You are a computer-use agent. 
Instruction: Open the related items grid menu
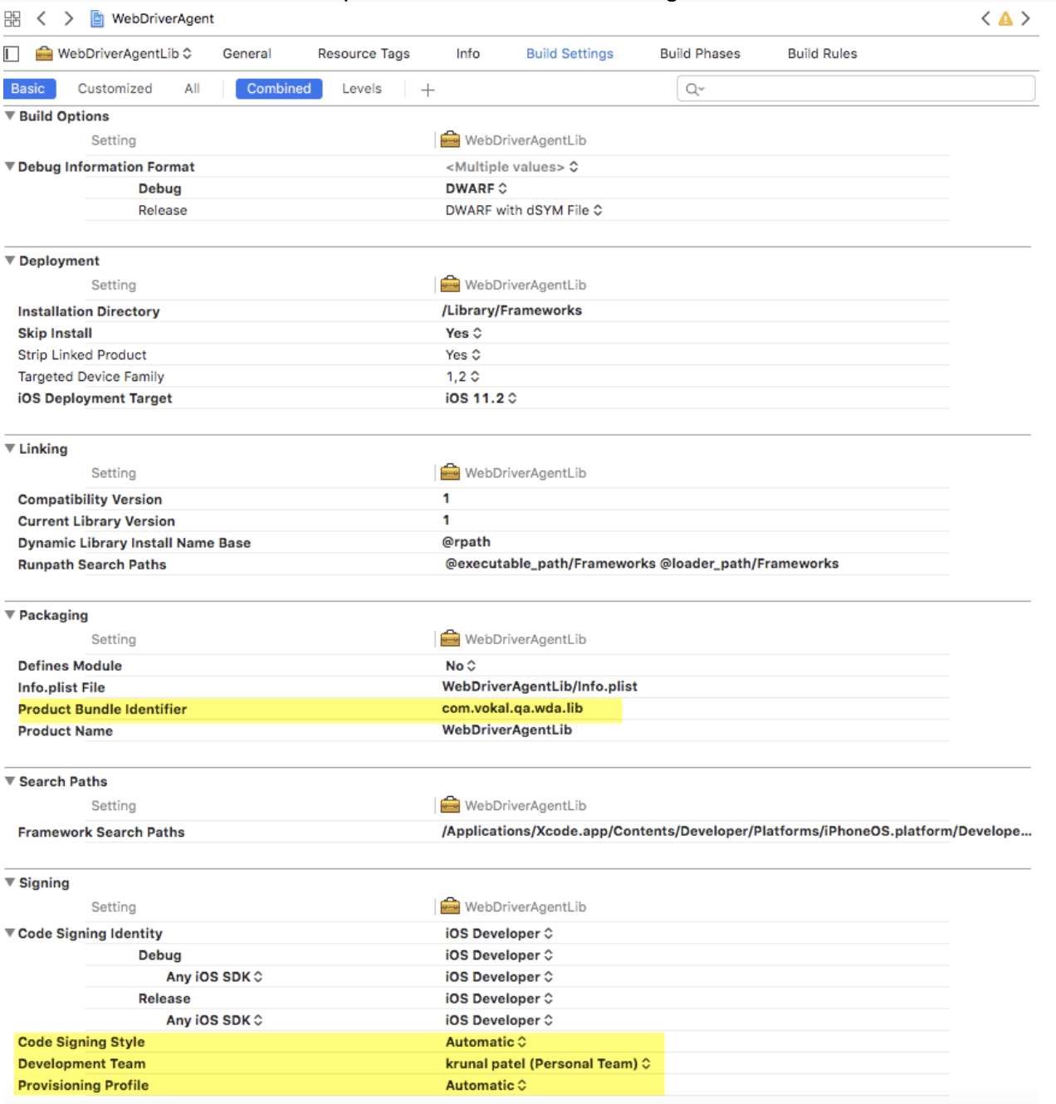pyautogui.click(x=12, y=18)
